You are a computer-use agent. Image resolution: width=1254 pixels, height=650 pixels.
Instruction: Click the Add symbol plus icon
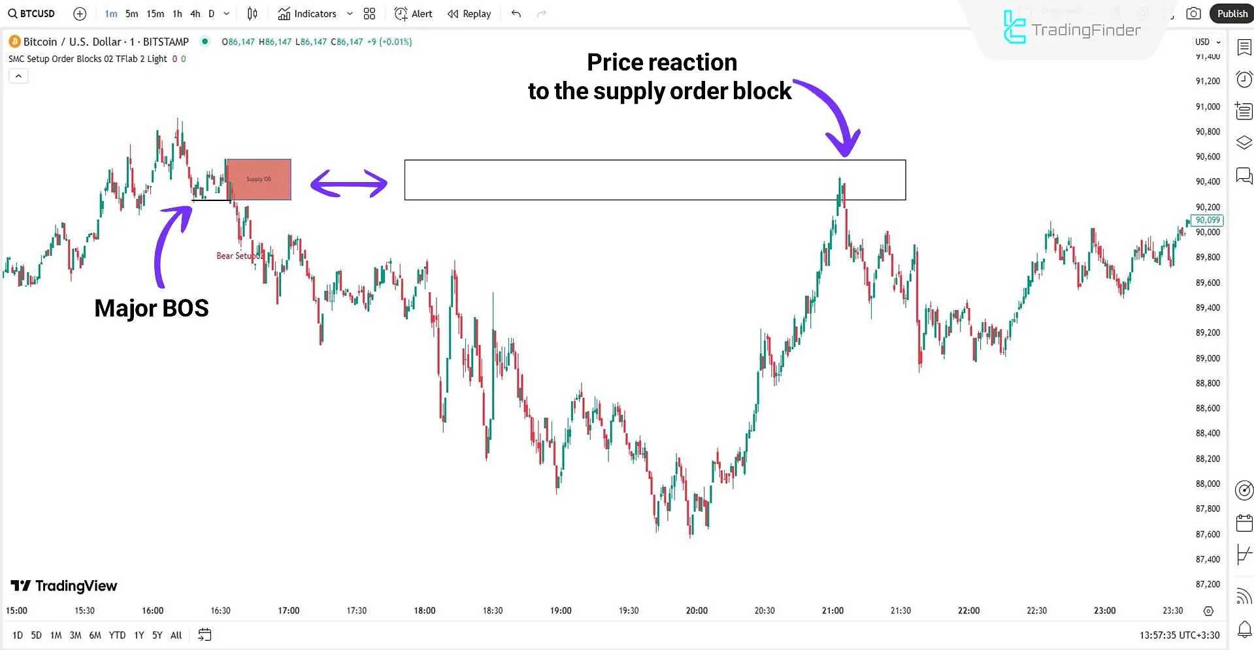click(79, 13)
